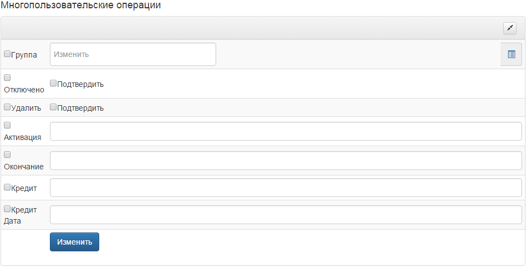Focus the Кредит Дата input field
Viewport: 526px width, 269px height.
(x=286, y=215)
